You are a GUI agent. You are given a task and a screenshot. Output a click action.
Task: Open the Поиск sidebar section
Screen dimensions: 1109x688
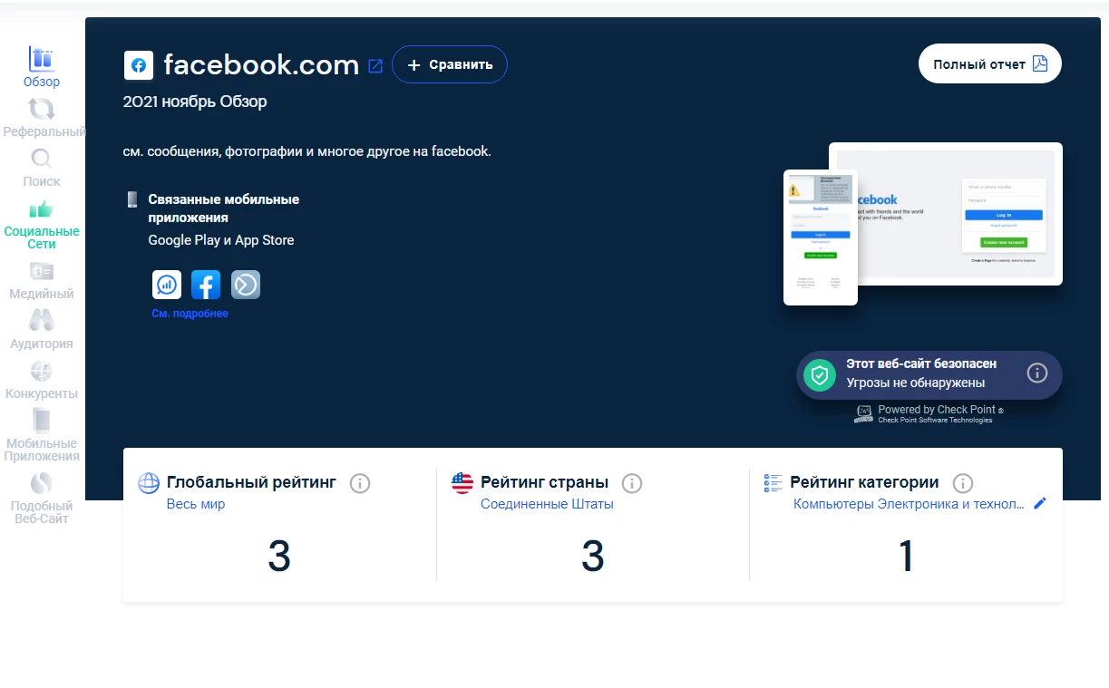click(x=42, y=168)
